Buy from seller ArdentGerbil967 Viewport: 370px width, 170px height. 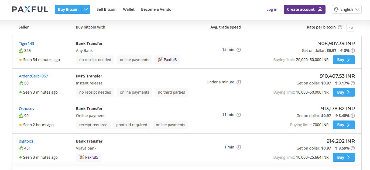[344, 92]
